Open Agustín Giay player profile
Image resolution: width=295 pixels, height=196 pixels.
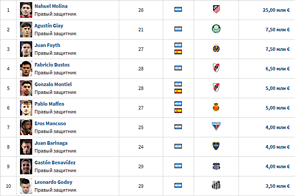49,26
